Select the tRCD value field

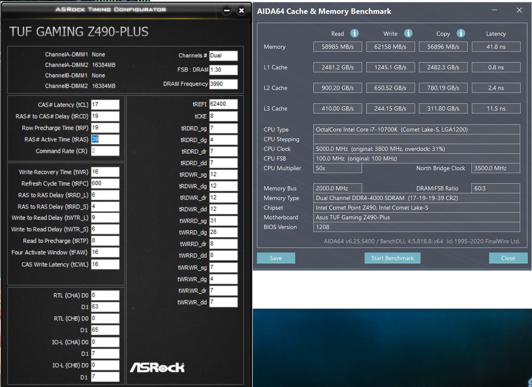105,116
